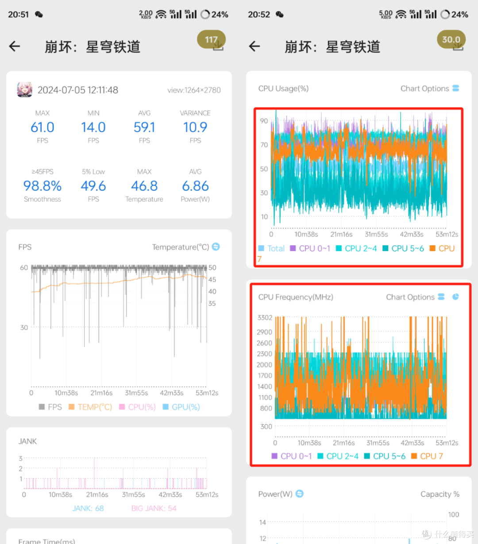Toggle CPU 5~6 in CPU Usage legend
The image size is (478, 544).
point(403,248)
